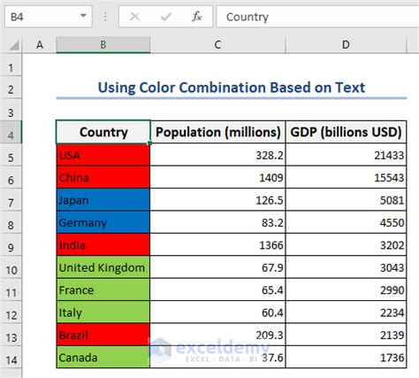Select the blue Germany cell
This screenshot has width=419, height=378.
(103, 222)
